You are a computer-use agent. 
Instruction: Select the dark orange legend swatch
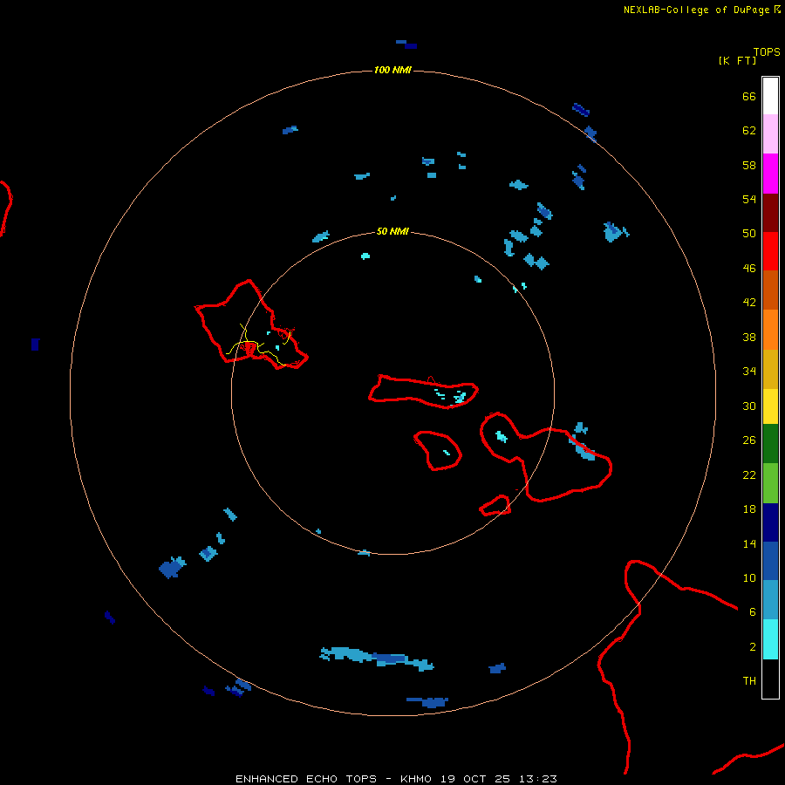[x=770, y=290]
